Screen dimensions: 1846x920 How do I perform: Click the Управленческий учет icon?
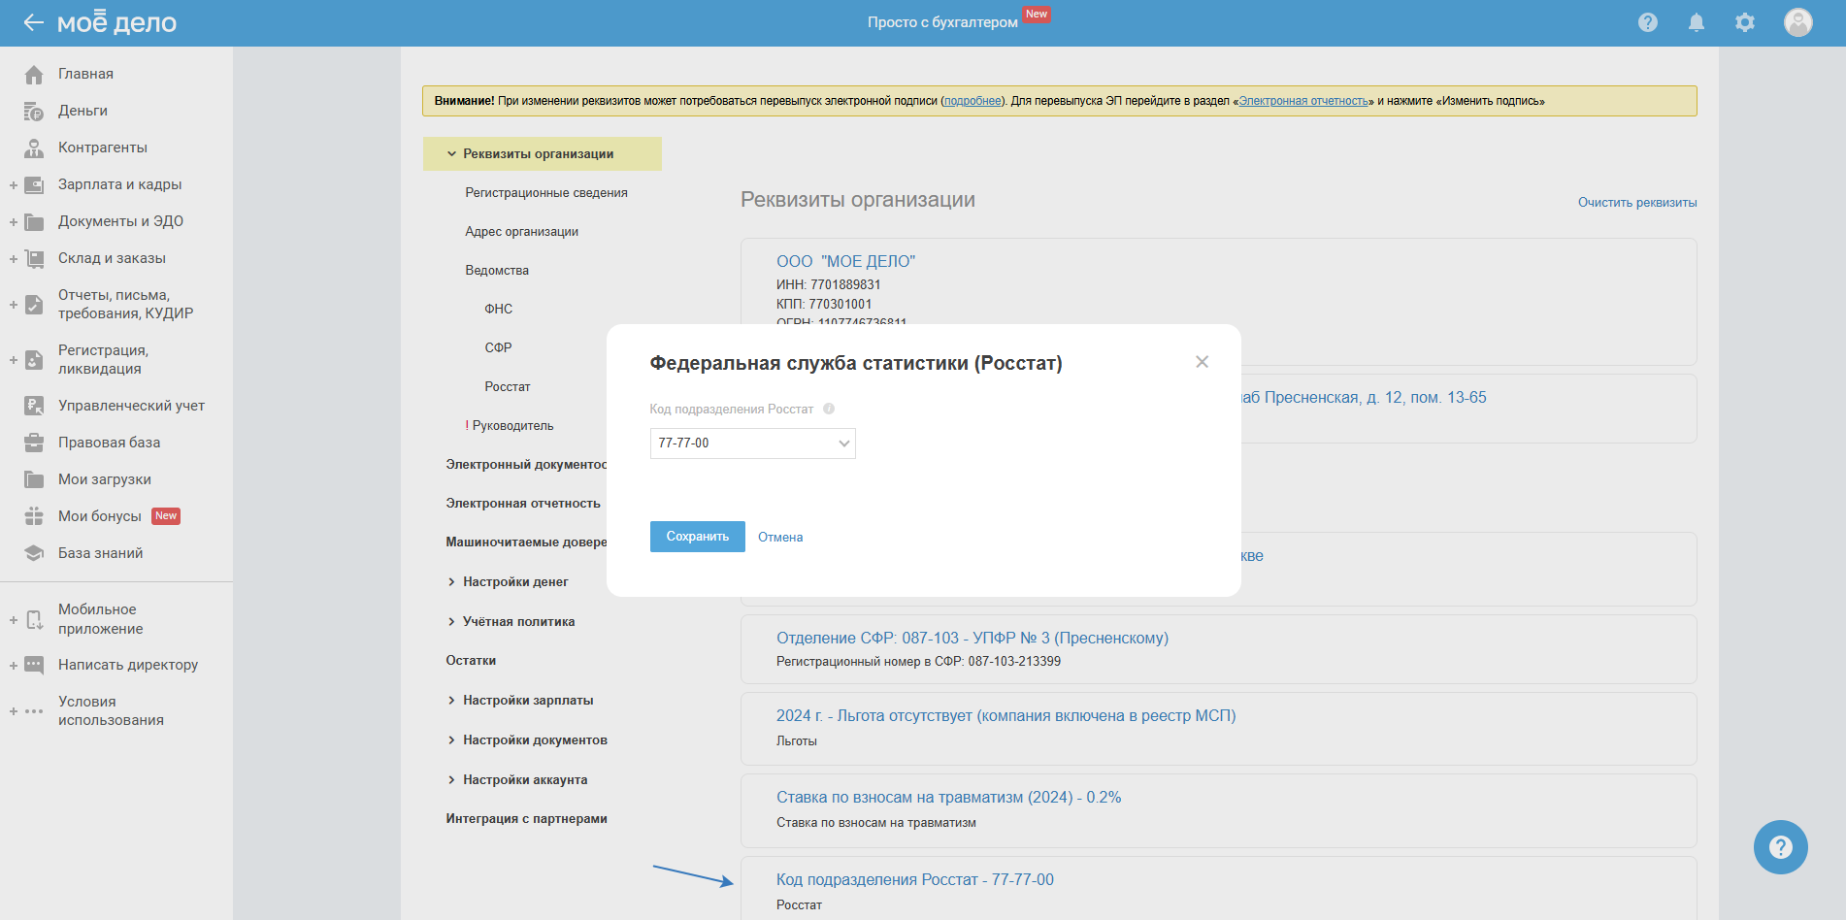tap(34, 407)
